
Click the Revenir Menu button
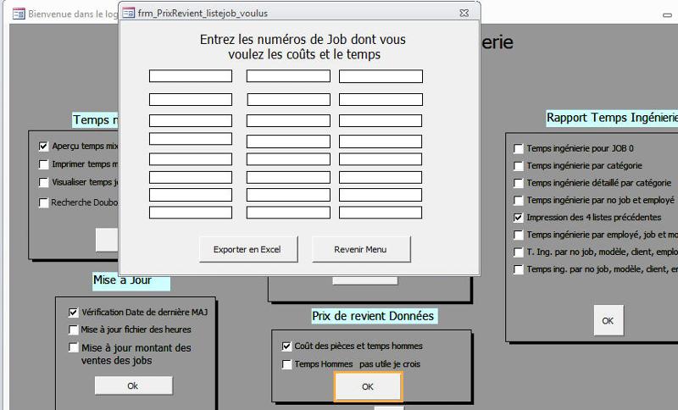pyautogui.click(x=361, y=249)
